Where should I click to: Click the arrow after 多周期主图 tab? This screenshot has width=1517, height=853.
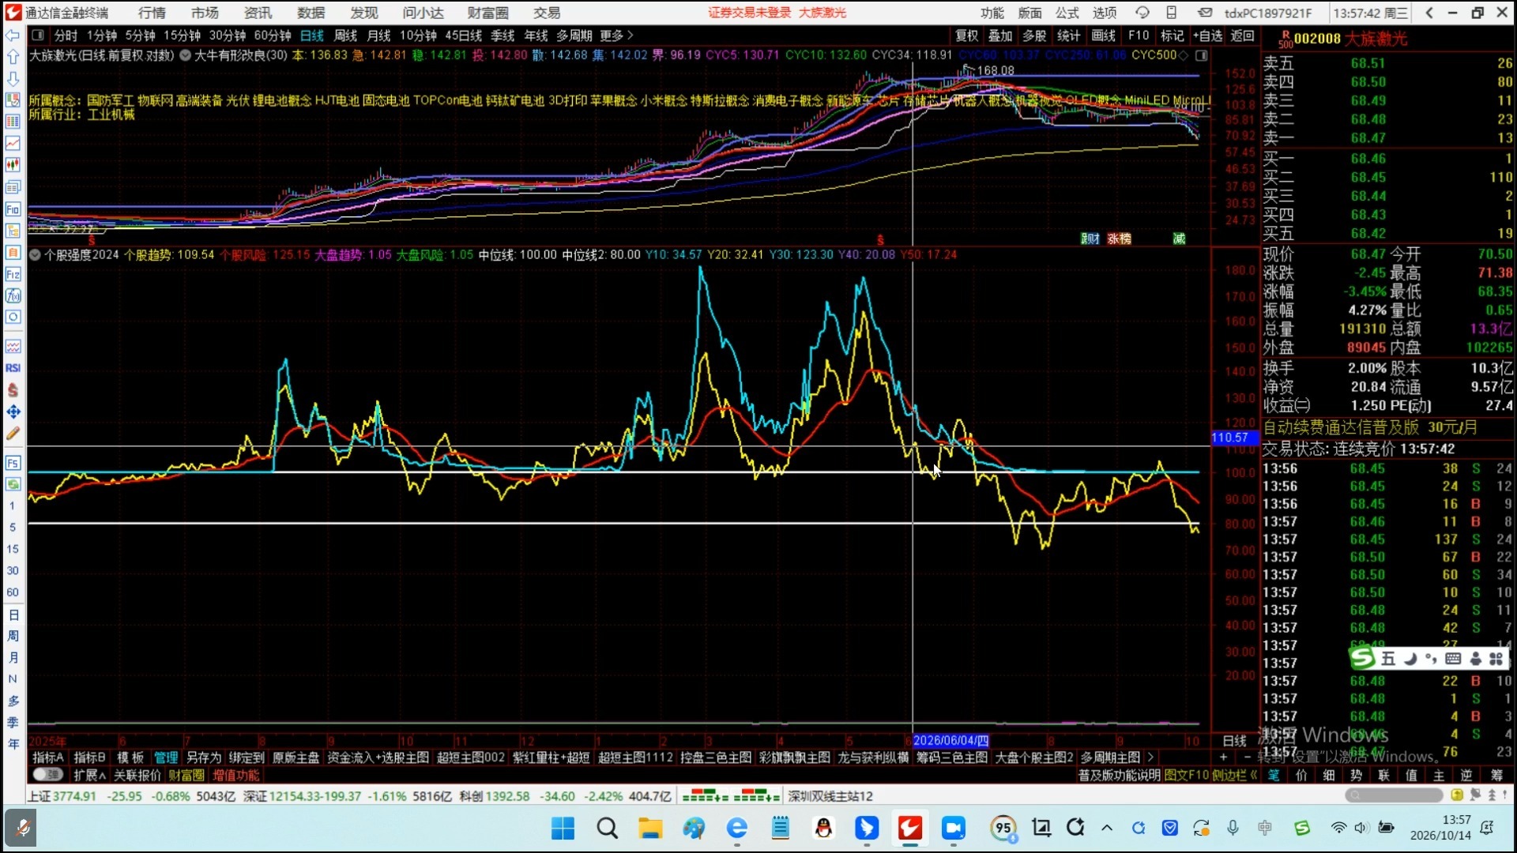pos(1150,757)
